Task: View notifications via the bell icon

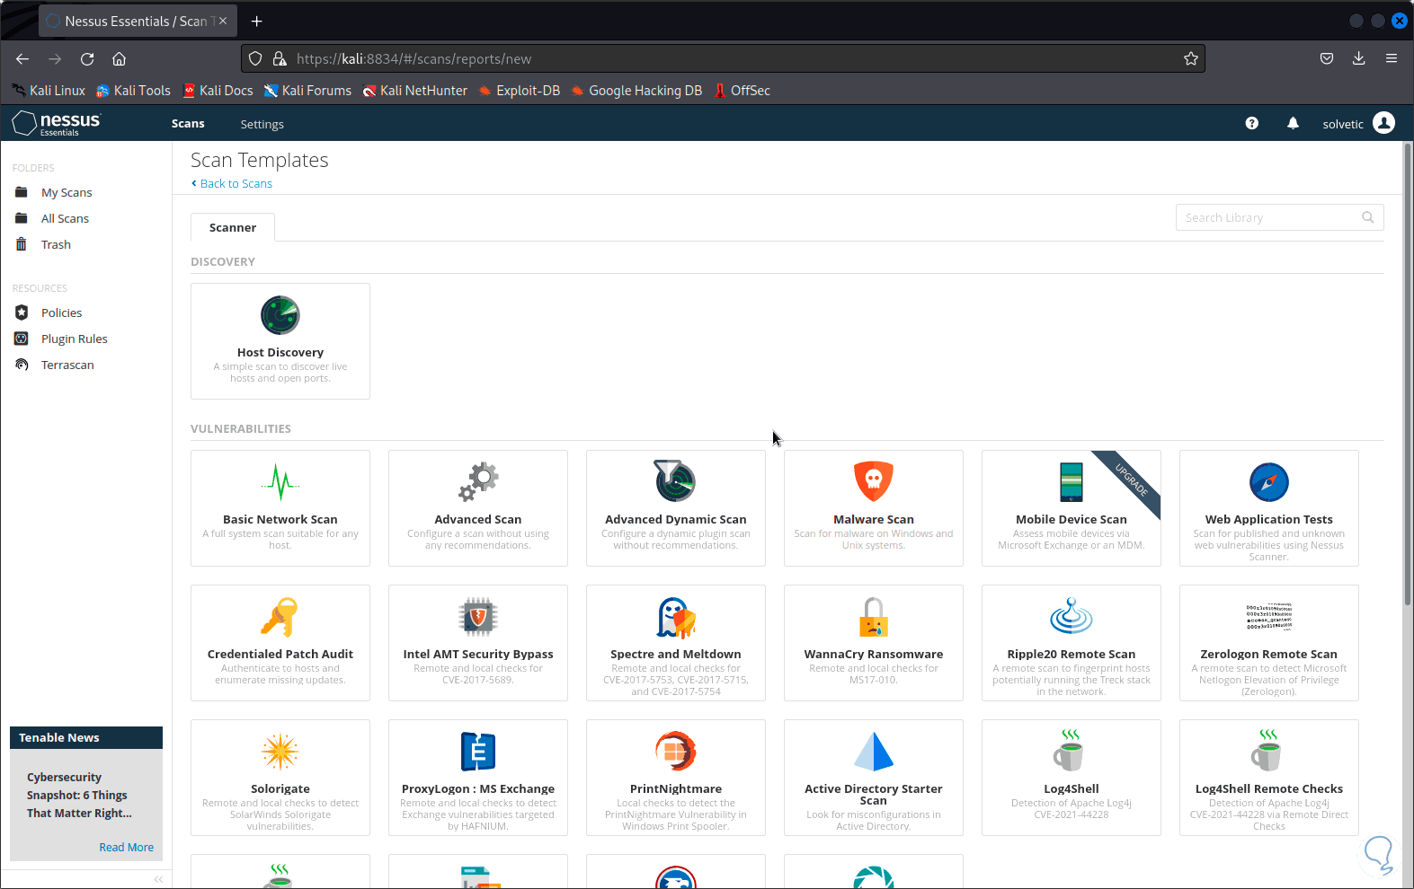Action: [x=1293, y=123]
